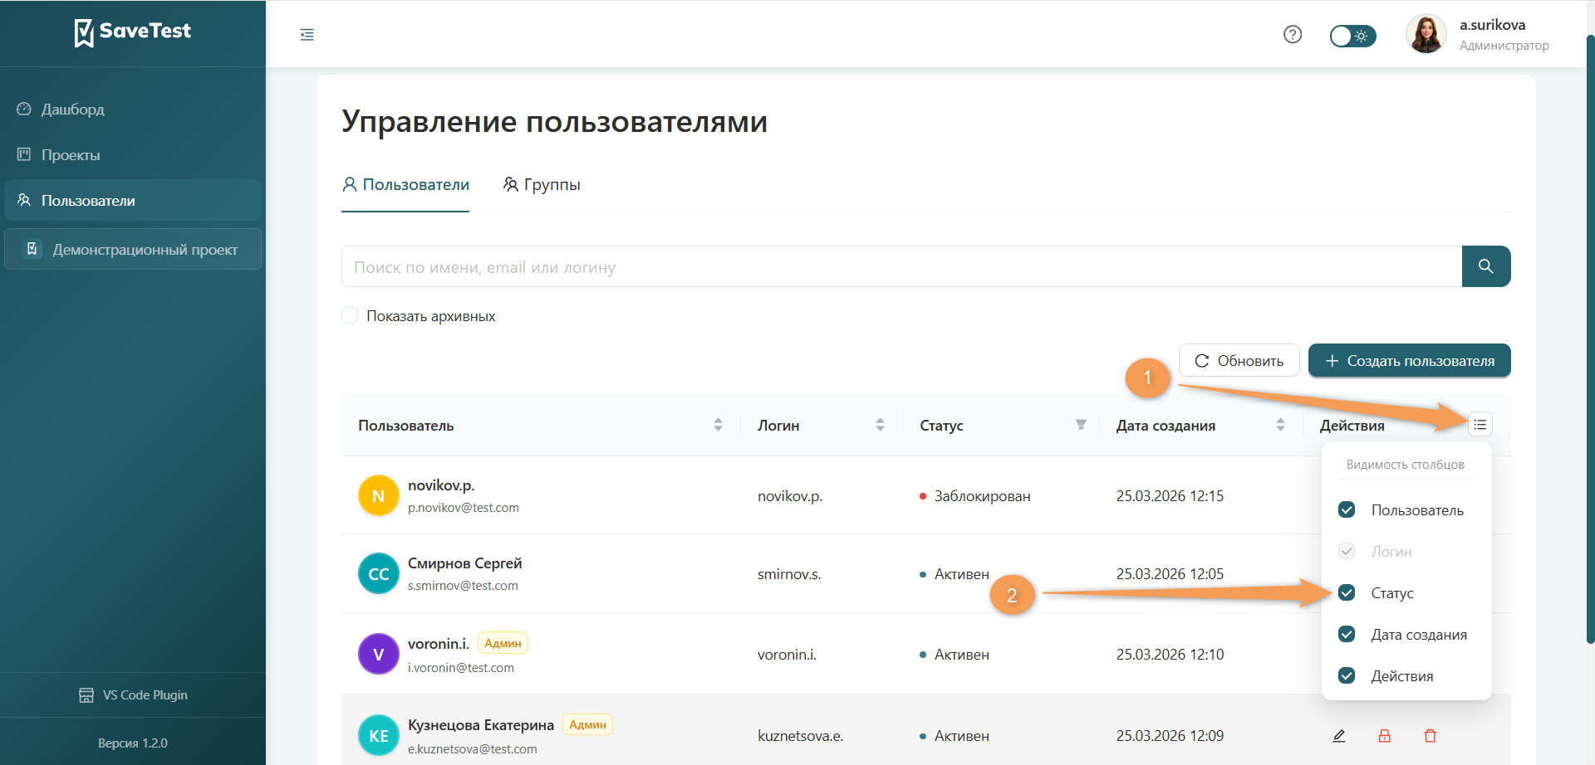Uncheck the Дата создания column checkbox
The width and height of the screenshot is (1595, 765).
(x=1347, y=634)
